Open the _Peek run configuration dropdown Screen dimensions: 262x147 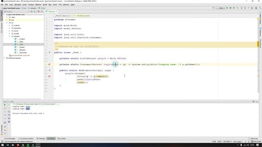[x=221, y=8]
